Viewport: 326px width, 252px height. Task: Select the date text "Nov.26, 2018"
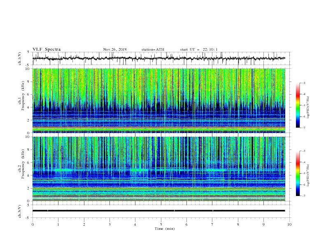coord(115,49)
